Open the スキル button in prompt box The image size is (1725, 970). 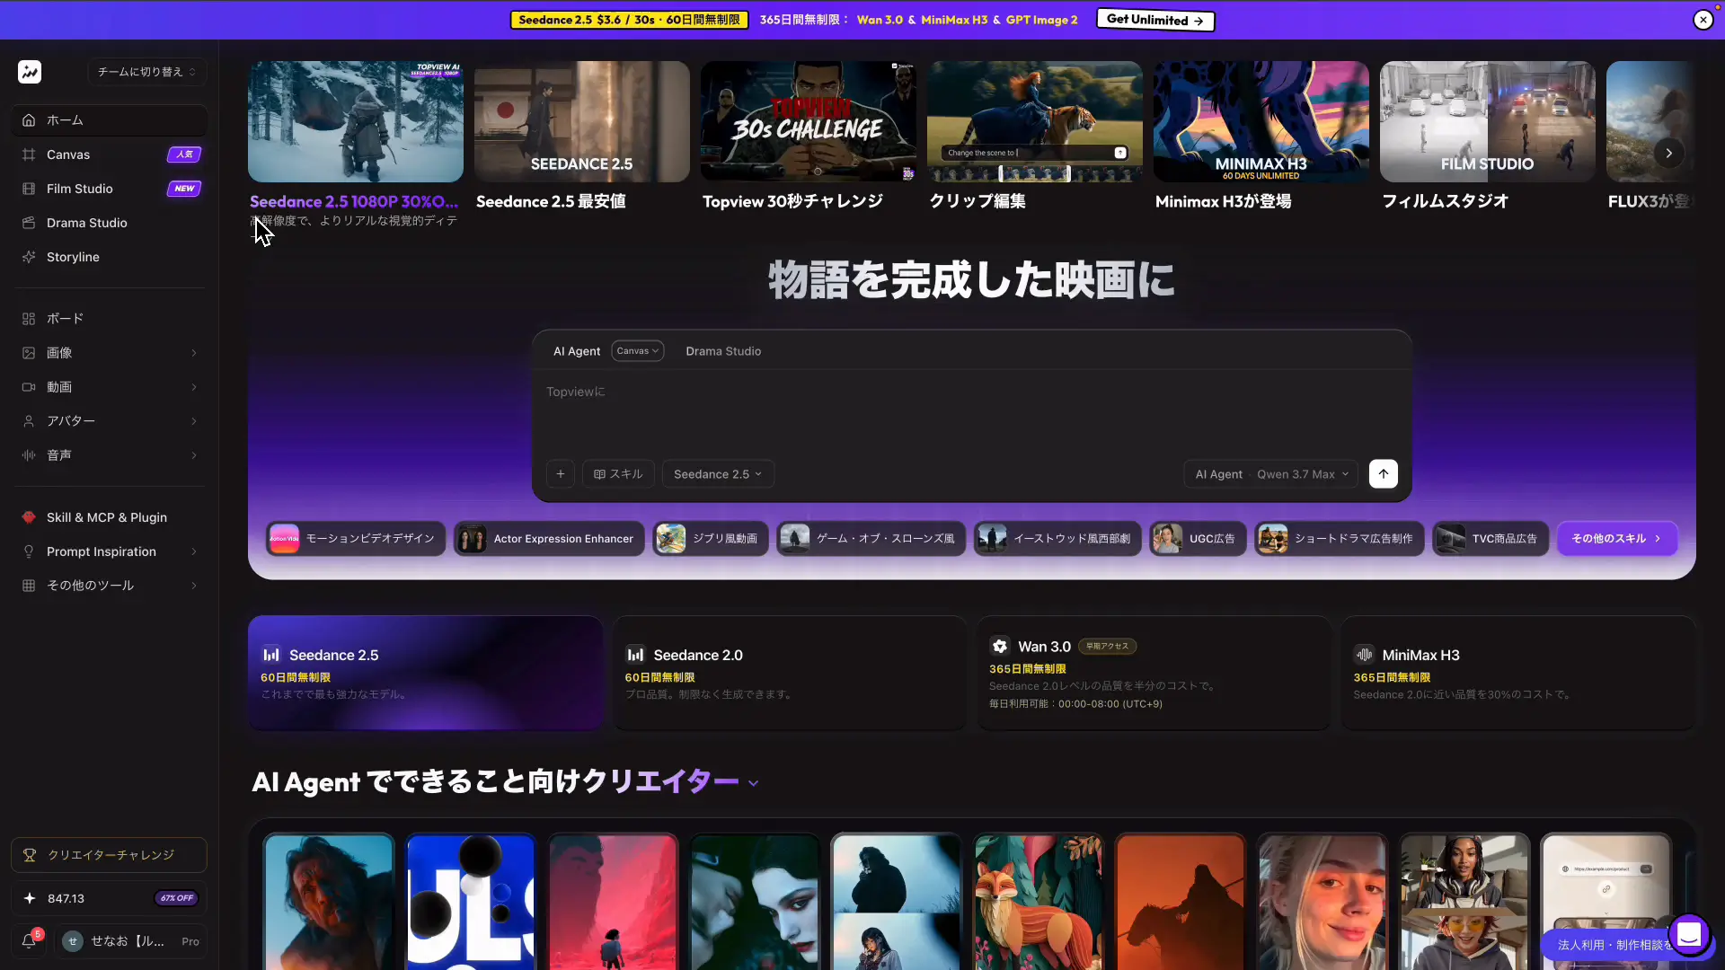(618, 474)
